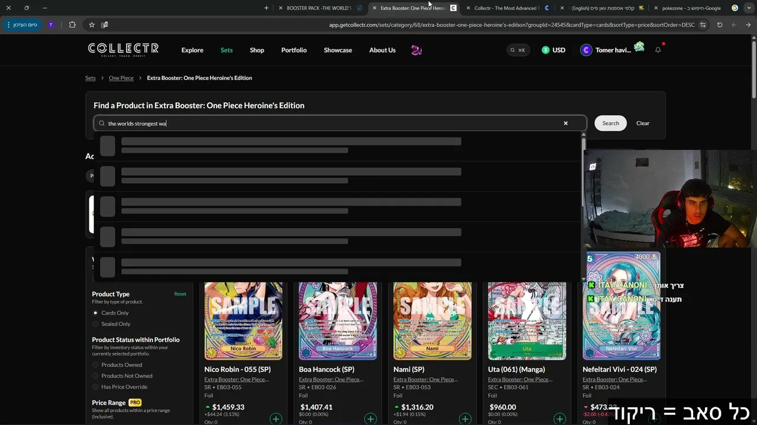
Task: Focus the product search field
Action: (340, 123)
